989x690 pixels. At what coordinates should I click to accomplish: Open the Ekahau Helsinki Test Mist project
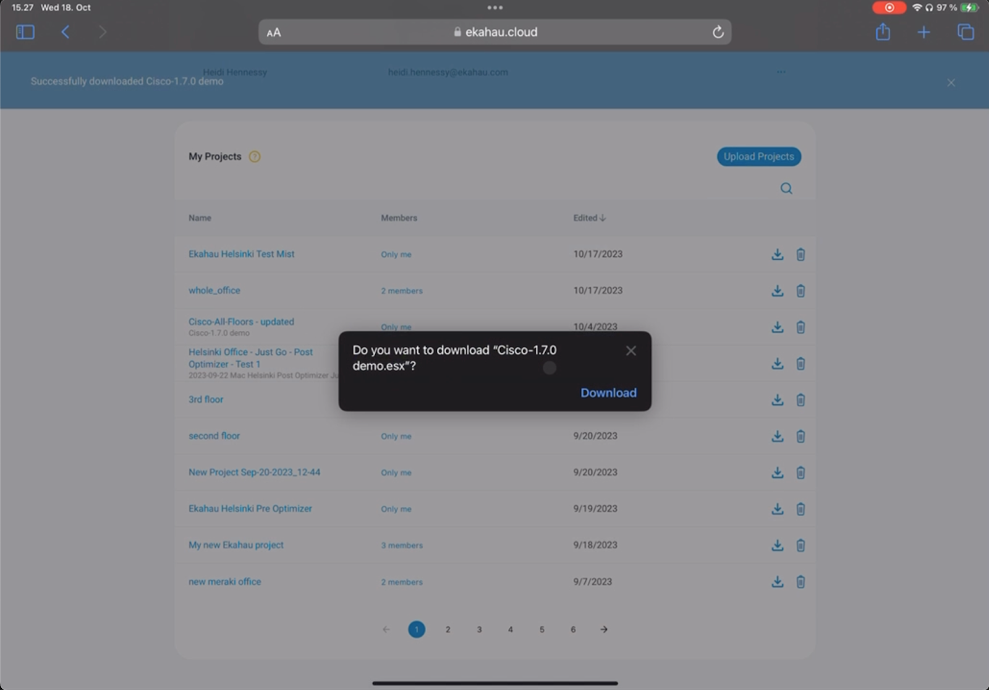[x=241, y=254]
